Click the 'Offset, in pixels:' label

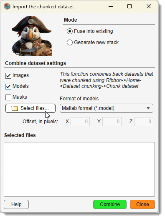40,122
